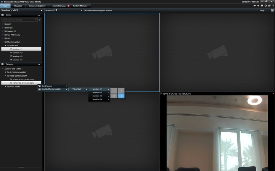Toggle full screen mode icon next to Setup
The width and height of the screenshot is (275, 171).
272,10
